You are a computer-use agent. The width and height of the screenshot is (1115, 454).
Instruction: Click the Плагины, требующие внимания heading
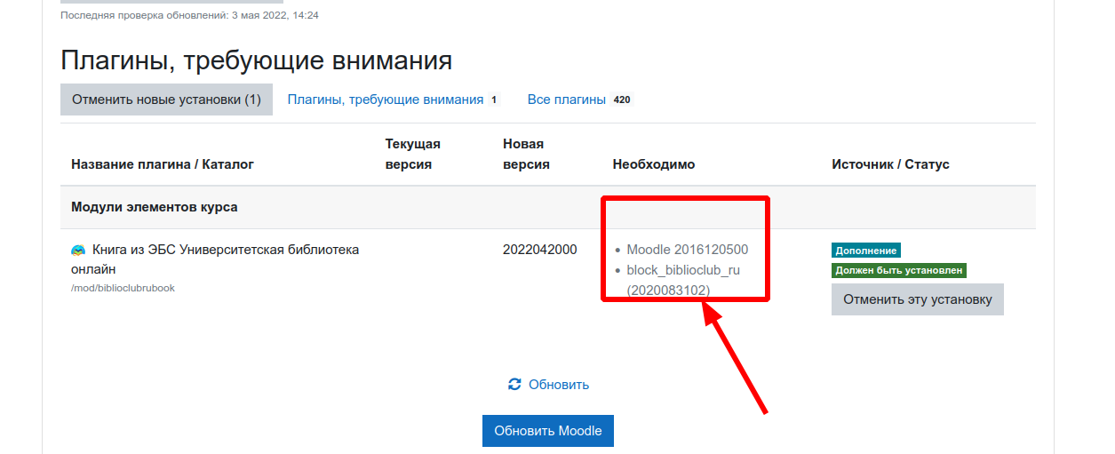click(257, 60)
